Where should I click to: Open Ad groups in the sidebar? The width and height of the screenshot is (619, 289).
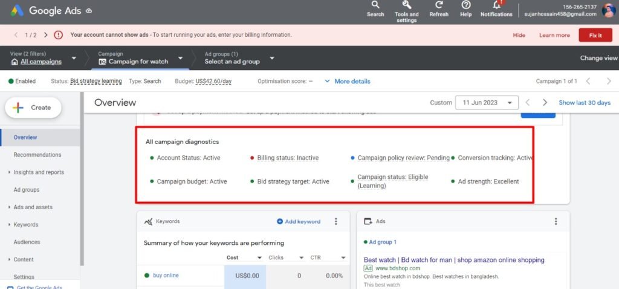point(27,190)
